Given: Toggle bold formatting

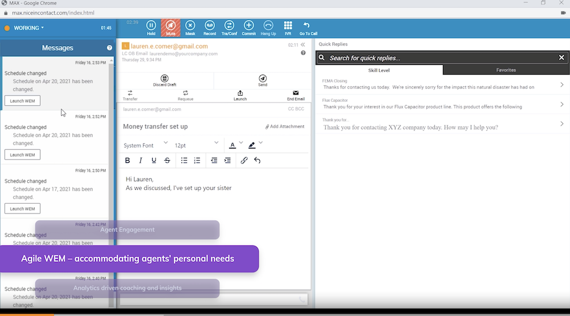Looking at the screenshot, I should click(127, 160).
